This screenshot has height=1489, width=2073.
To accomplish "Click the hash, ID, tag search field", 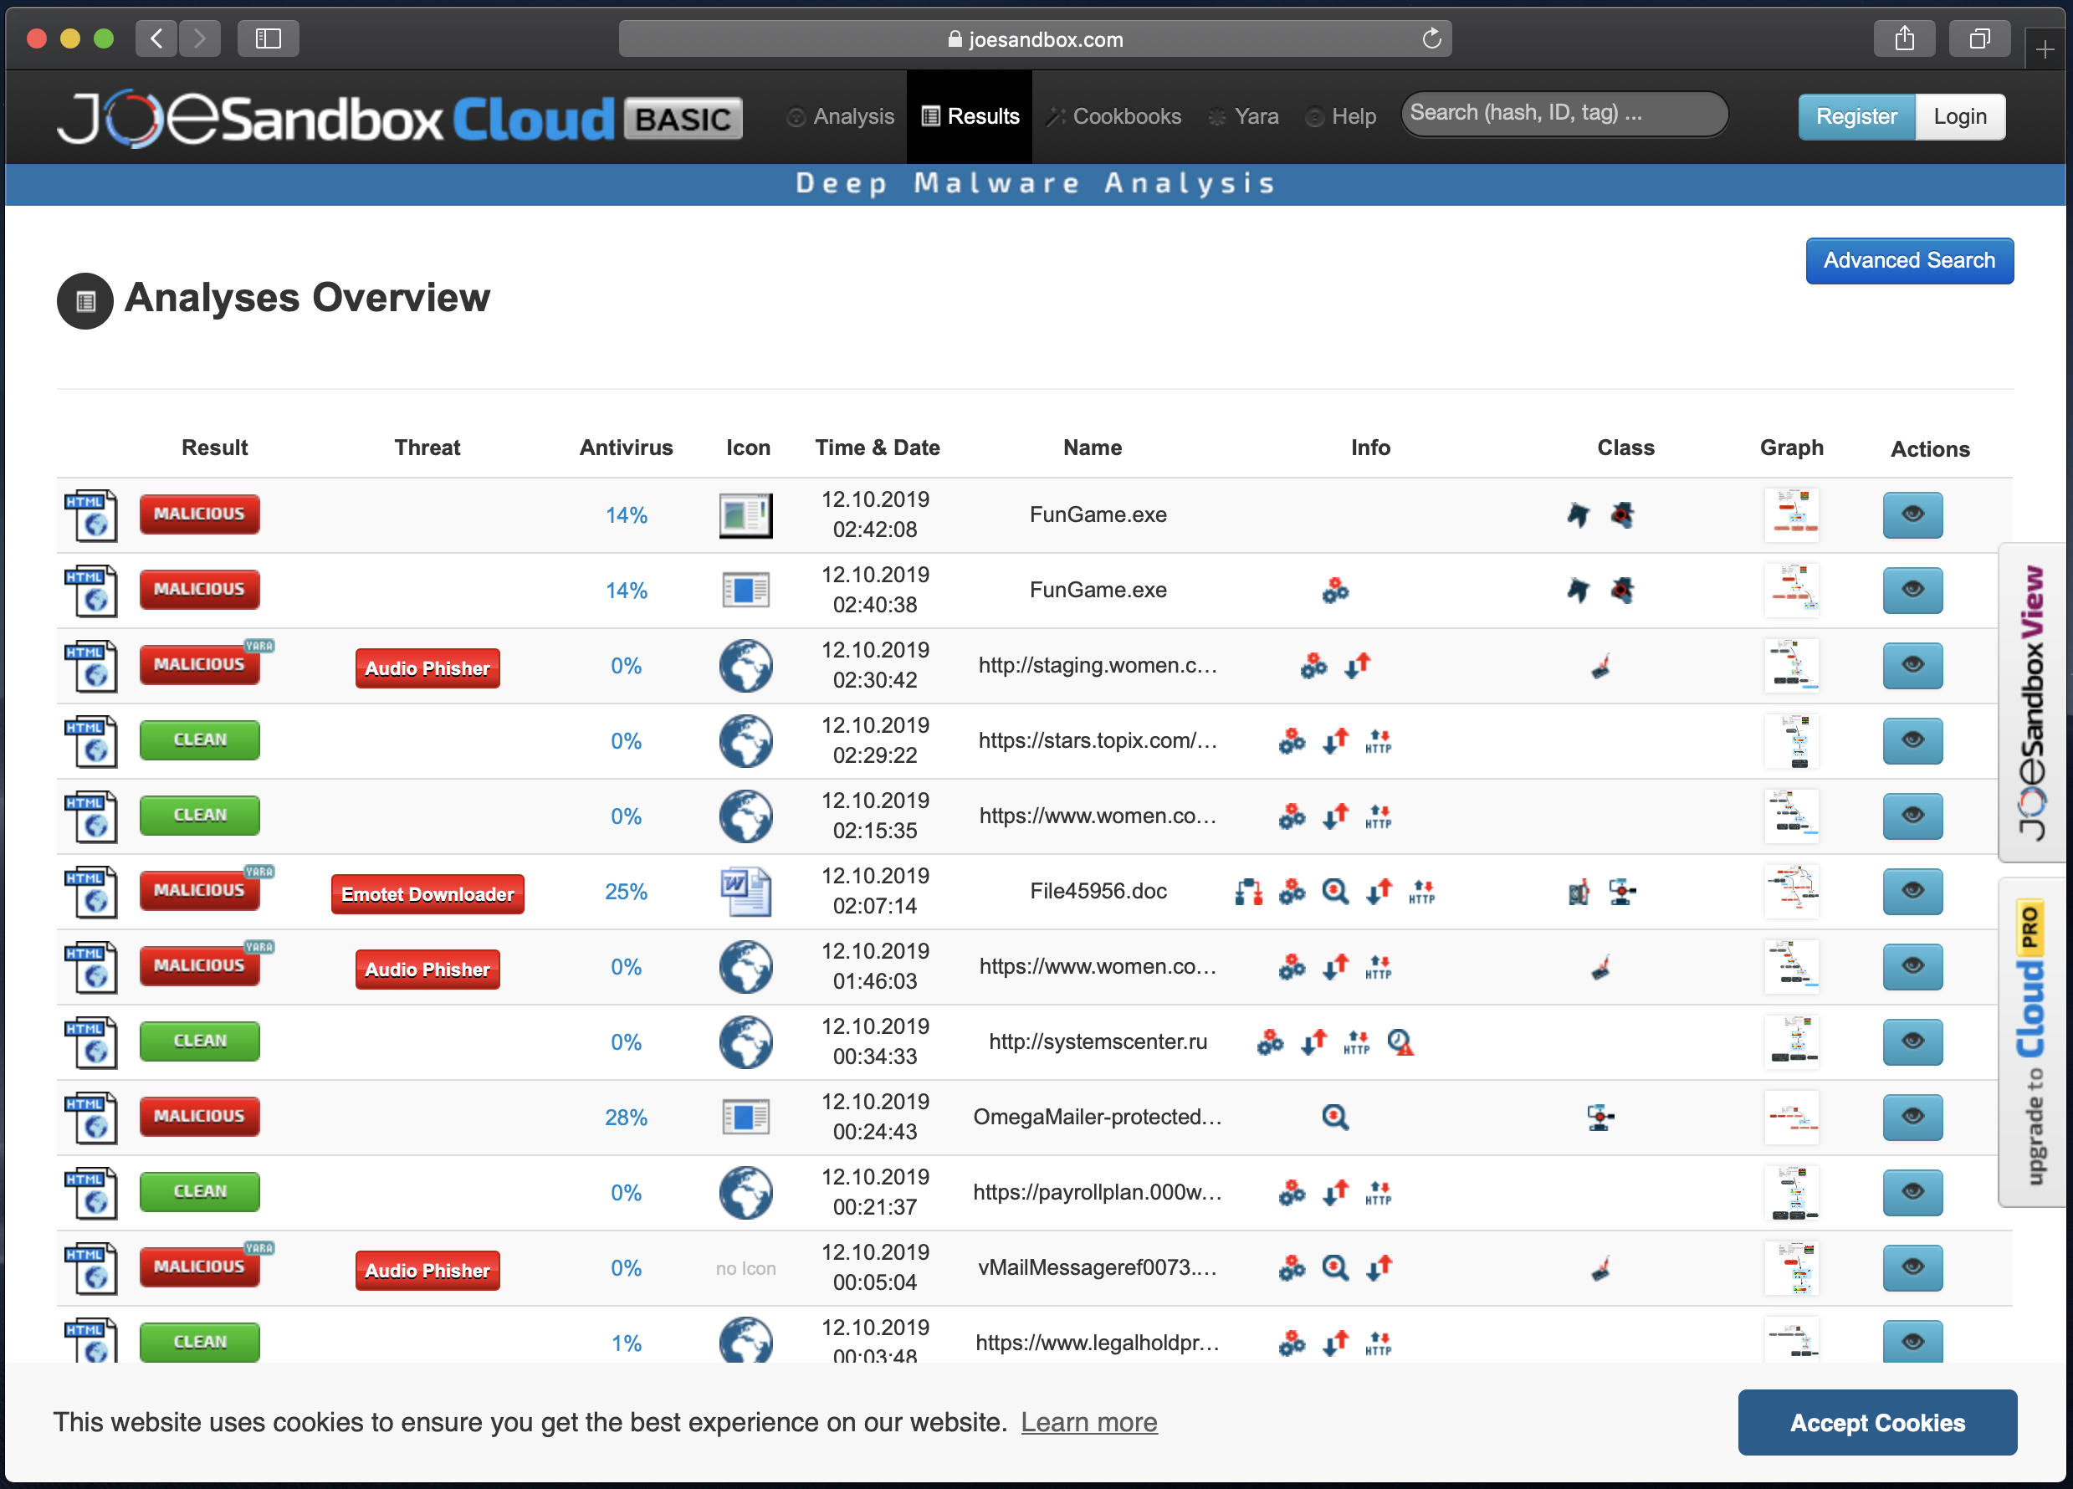I will tap(1562, 113).
